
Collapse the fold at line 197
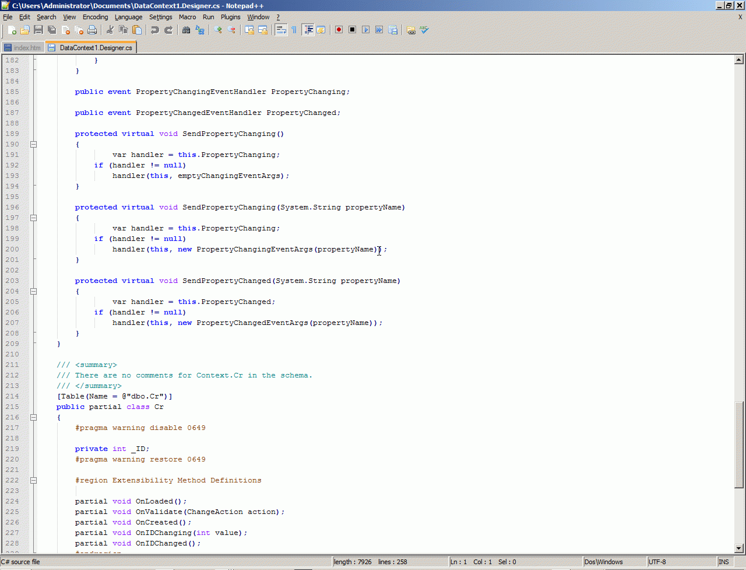pos(34,218)
